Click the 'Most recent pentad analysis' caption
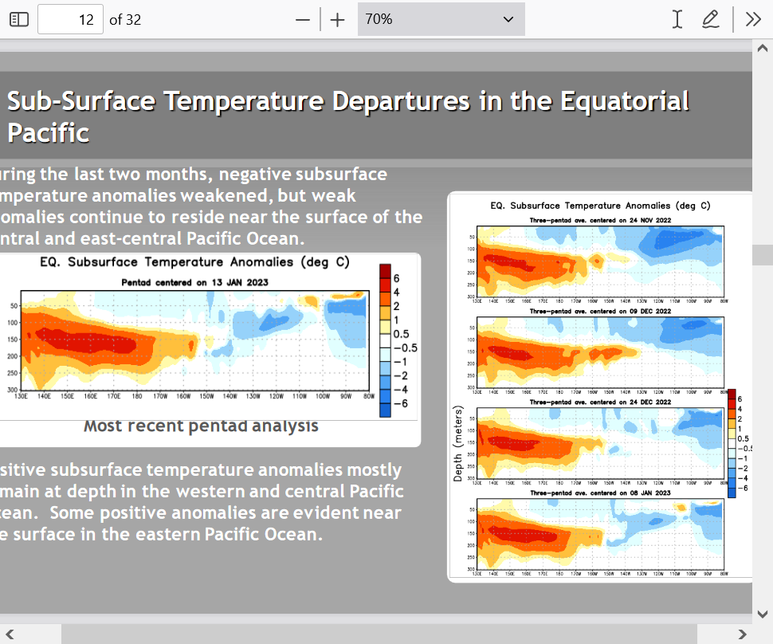 [201, 426]
